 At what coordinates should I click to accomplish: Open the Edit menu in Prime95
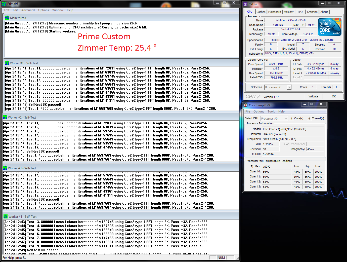[x=15, y=10]
